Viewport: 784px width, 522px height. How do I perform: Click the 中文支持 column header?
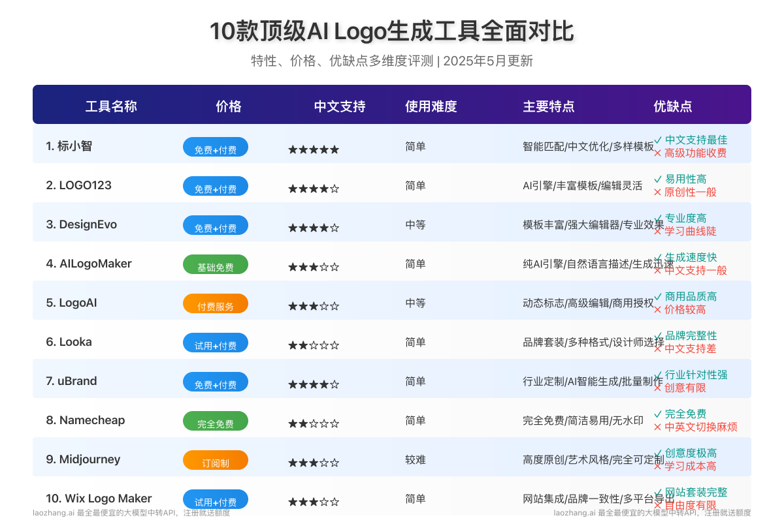pos(340,106)
